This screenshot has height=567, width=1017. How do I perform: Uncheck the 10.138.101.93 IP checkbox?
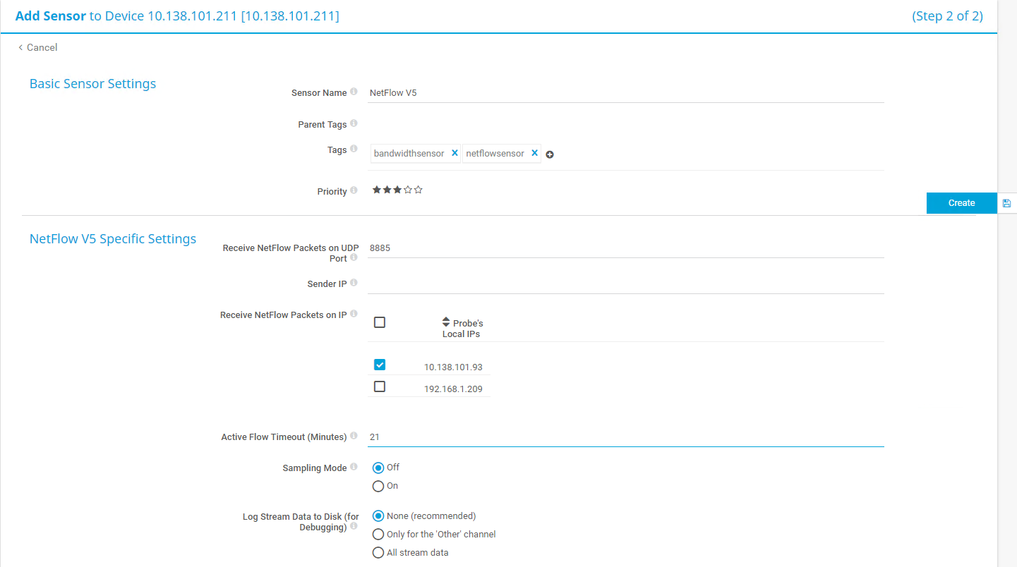[x=380, y=365]
